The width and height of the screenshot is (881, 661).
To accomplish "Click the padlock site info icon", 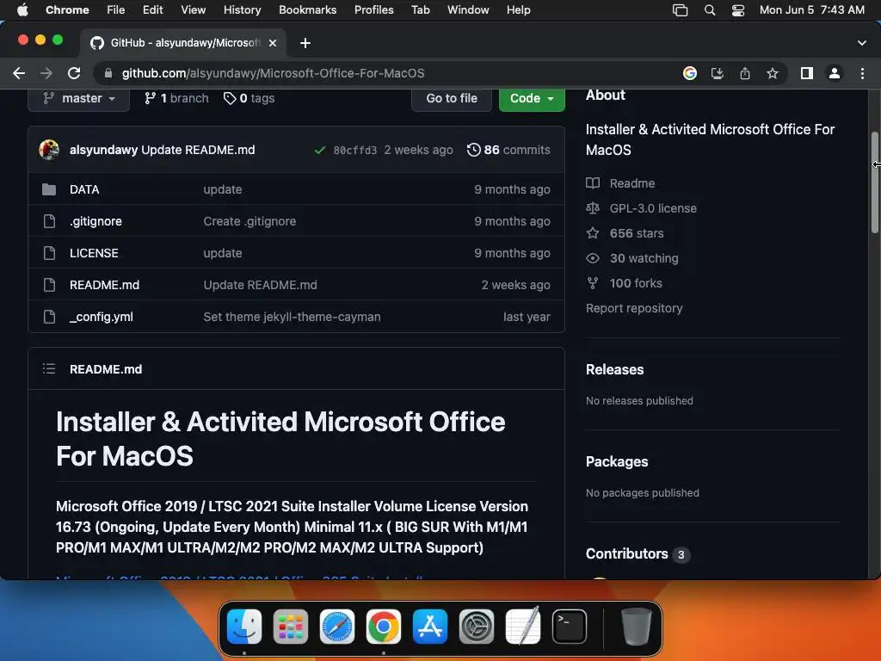I will tap(108, 73).
